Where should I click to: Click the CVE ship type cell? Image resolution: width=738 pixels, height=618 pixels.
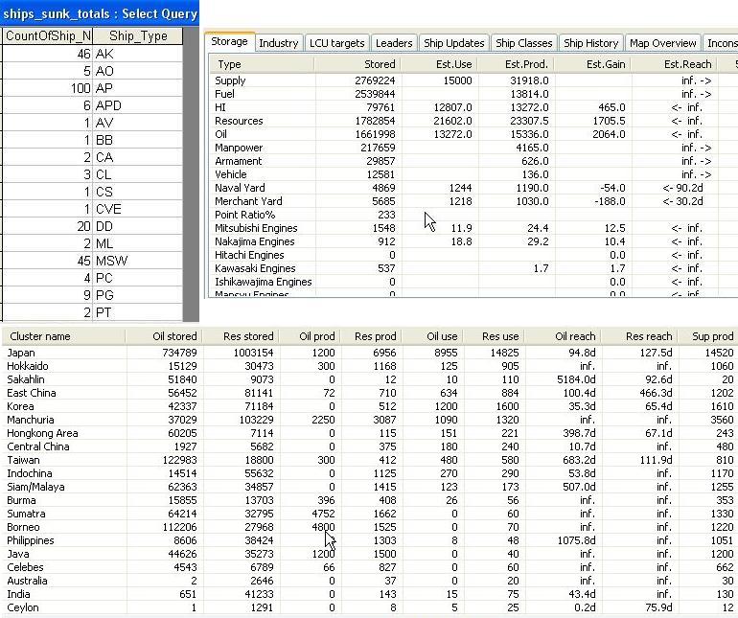coord(138,209)
